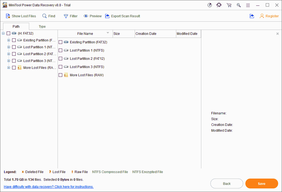Click Lost Partition 2 (FAT12) icon in file list
This screenshot has width=282, height=192.
(x=66, y=58)
